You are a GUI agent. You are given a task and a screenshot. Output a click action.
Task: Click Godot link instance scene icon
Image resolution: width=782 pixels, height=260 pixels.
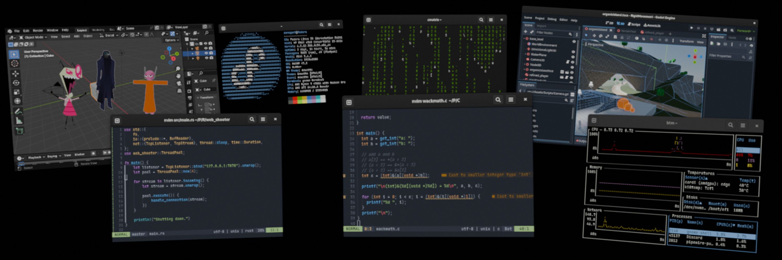tap(532, 32)
